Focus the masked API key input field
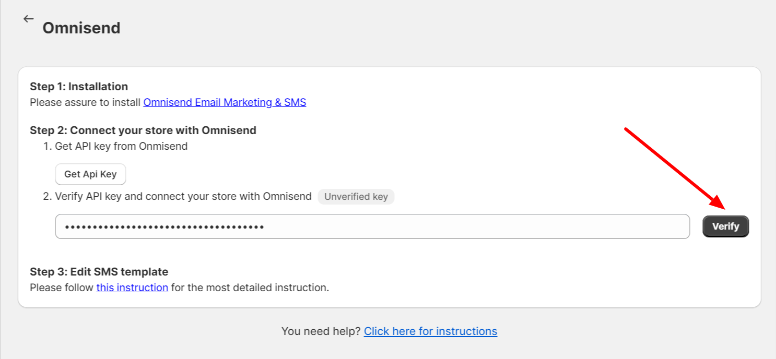The height and width of the screenshot is (359, 776). [x=372, y=226]
